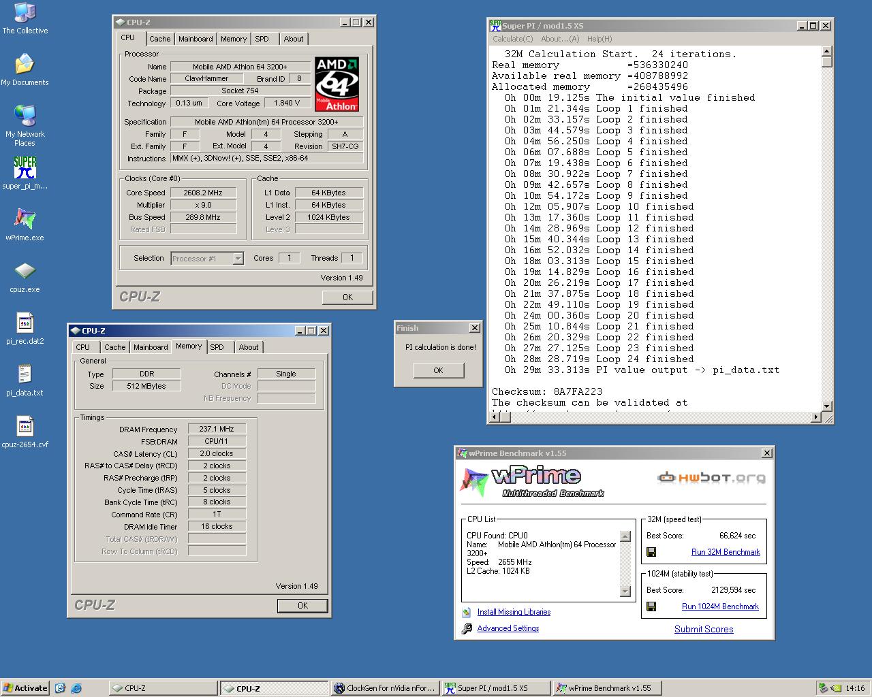The height and width of the screenshot is (697, 872).
Task: Click Install Missing Libraries link
Action: [x=514, y=612]
